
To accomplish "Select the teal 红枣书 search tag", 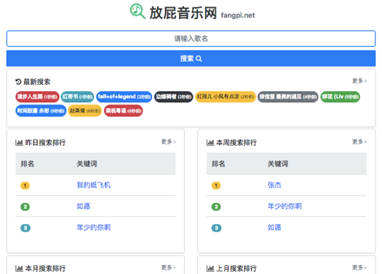I will (x=77, y=96).
